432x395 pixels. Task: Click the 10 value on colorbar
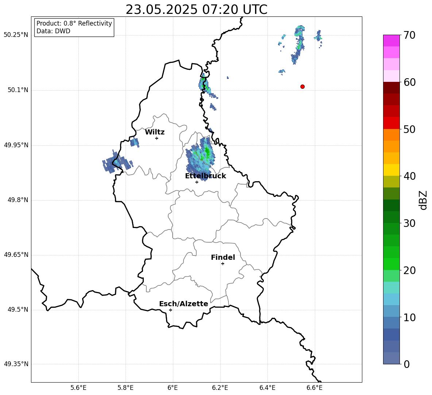(409, 317)
